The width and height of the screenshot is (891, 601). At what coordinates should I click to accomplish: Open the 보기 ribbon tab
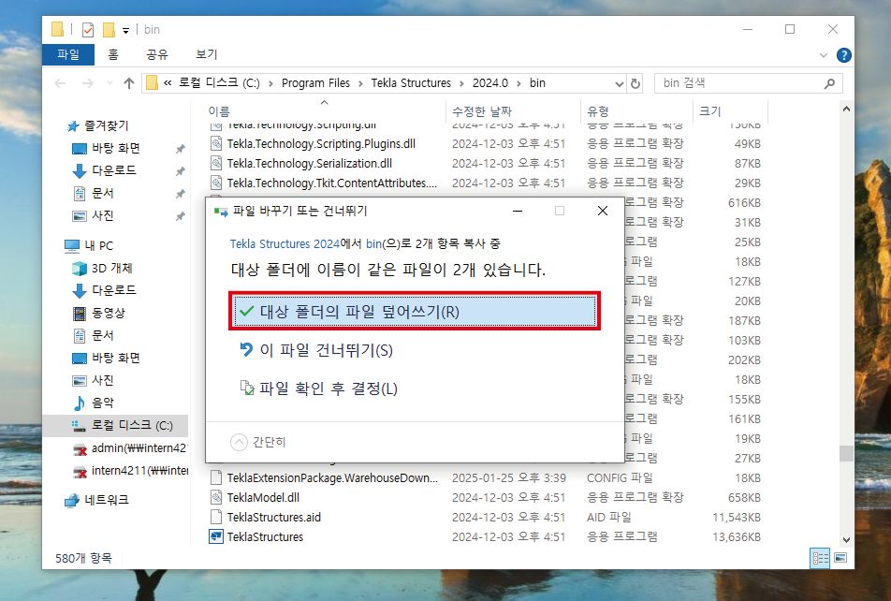coord(206,54)
